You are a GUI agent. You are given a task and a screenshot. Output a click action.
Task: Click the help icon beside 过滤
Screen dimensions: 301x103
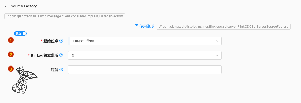click(61, 70)
